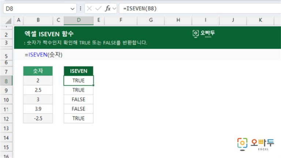Viewport: 281px width, 158px height.
Task: Select column K header
Action: click(x=261, y=20)
